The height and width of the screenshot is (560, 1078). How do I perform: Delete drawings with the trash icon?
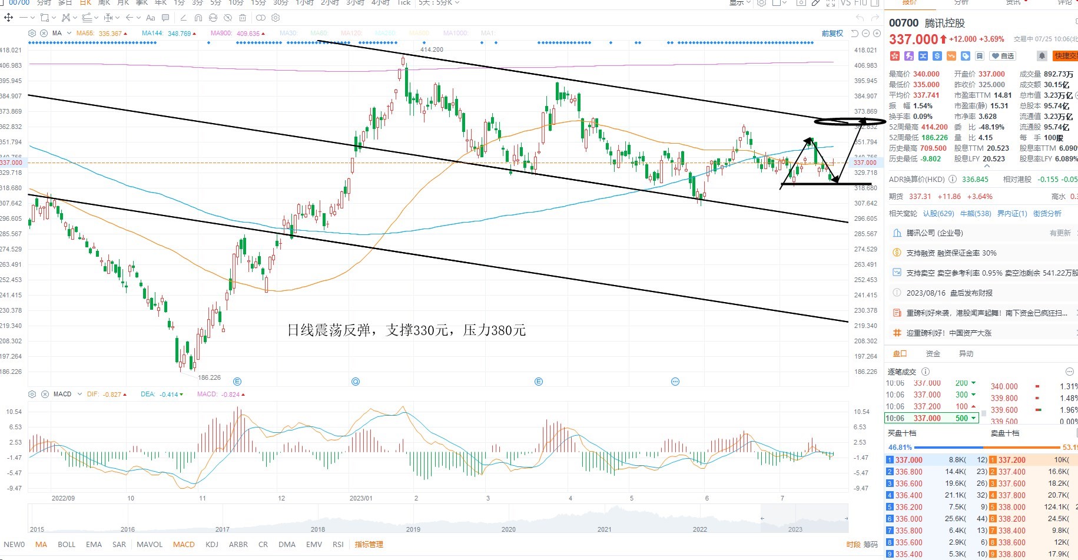coord(243,18)
